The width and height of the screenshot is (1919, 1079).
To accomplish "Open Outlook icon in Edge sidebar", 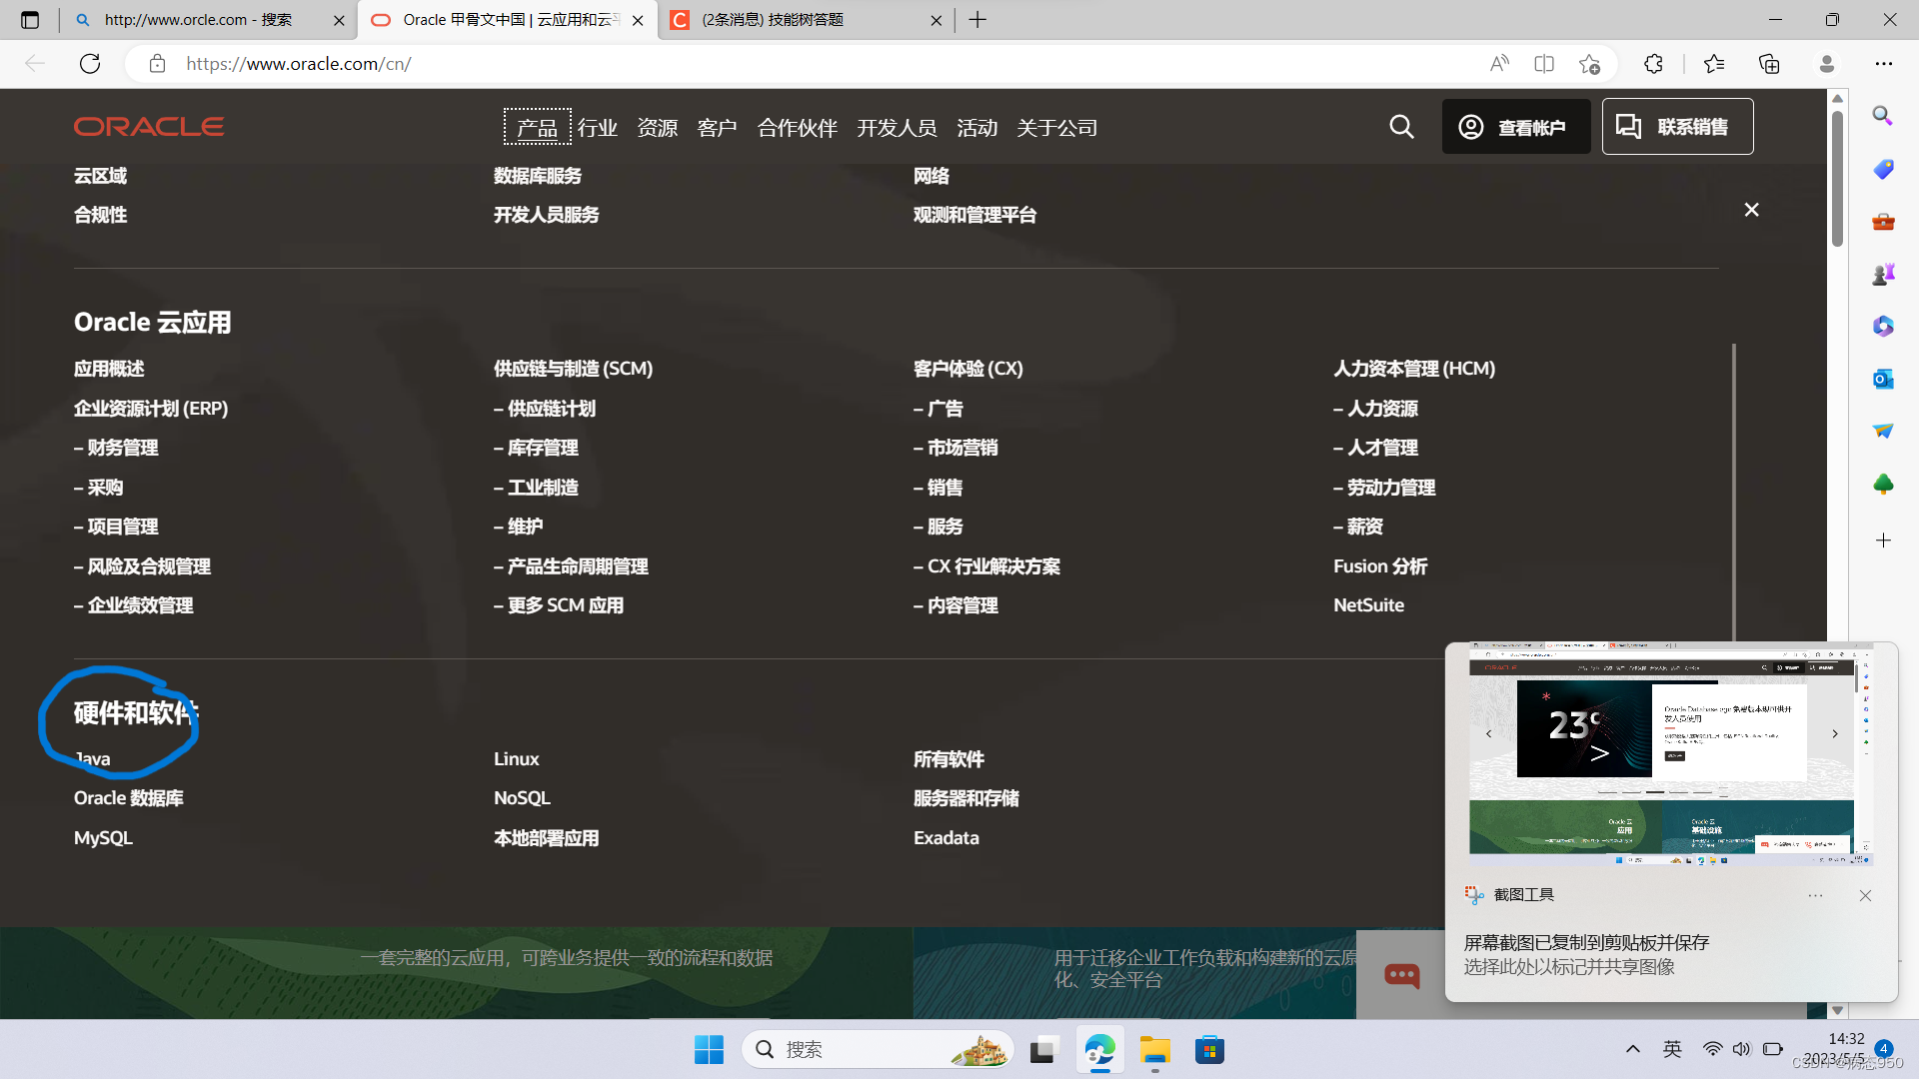I will tap(1883, 379).
